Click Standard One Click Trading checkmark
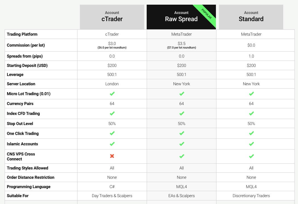This screenshot has height=204, width=298. pyautogui.click(x=251, y=134)
